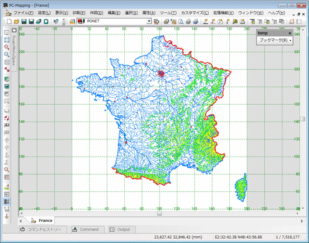Open the 設定(L) menu

pyautogui.click(x=44, y=13)
